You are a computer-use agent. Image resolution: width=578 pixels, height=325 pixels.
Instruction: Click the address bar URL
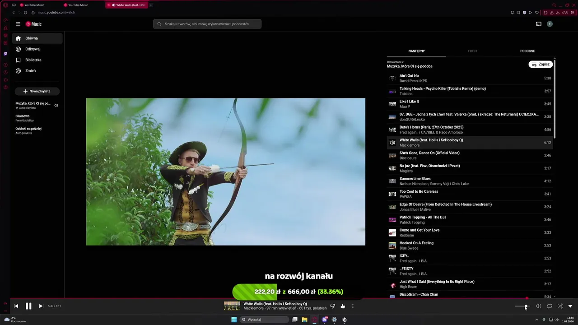click(56, 13)
